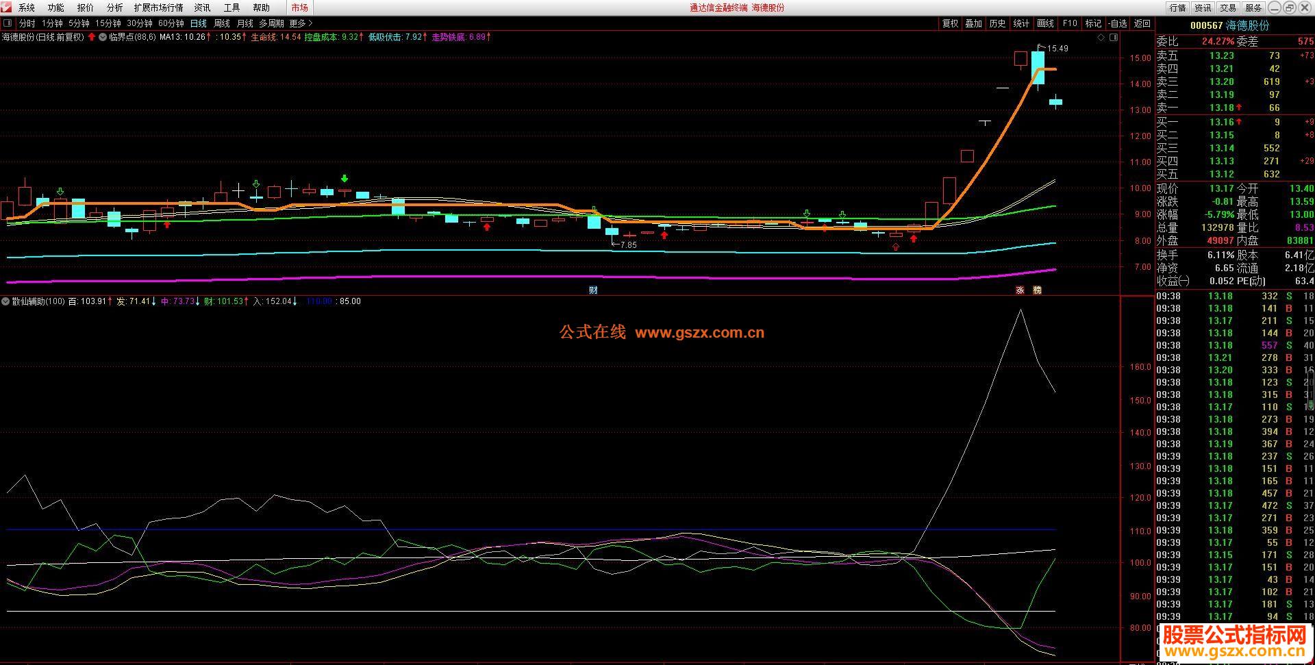Switch to 60分钟 period
The image size is (1315, 665).
[171, 23]
